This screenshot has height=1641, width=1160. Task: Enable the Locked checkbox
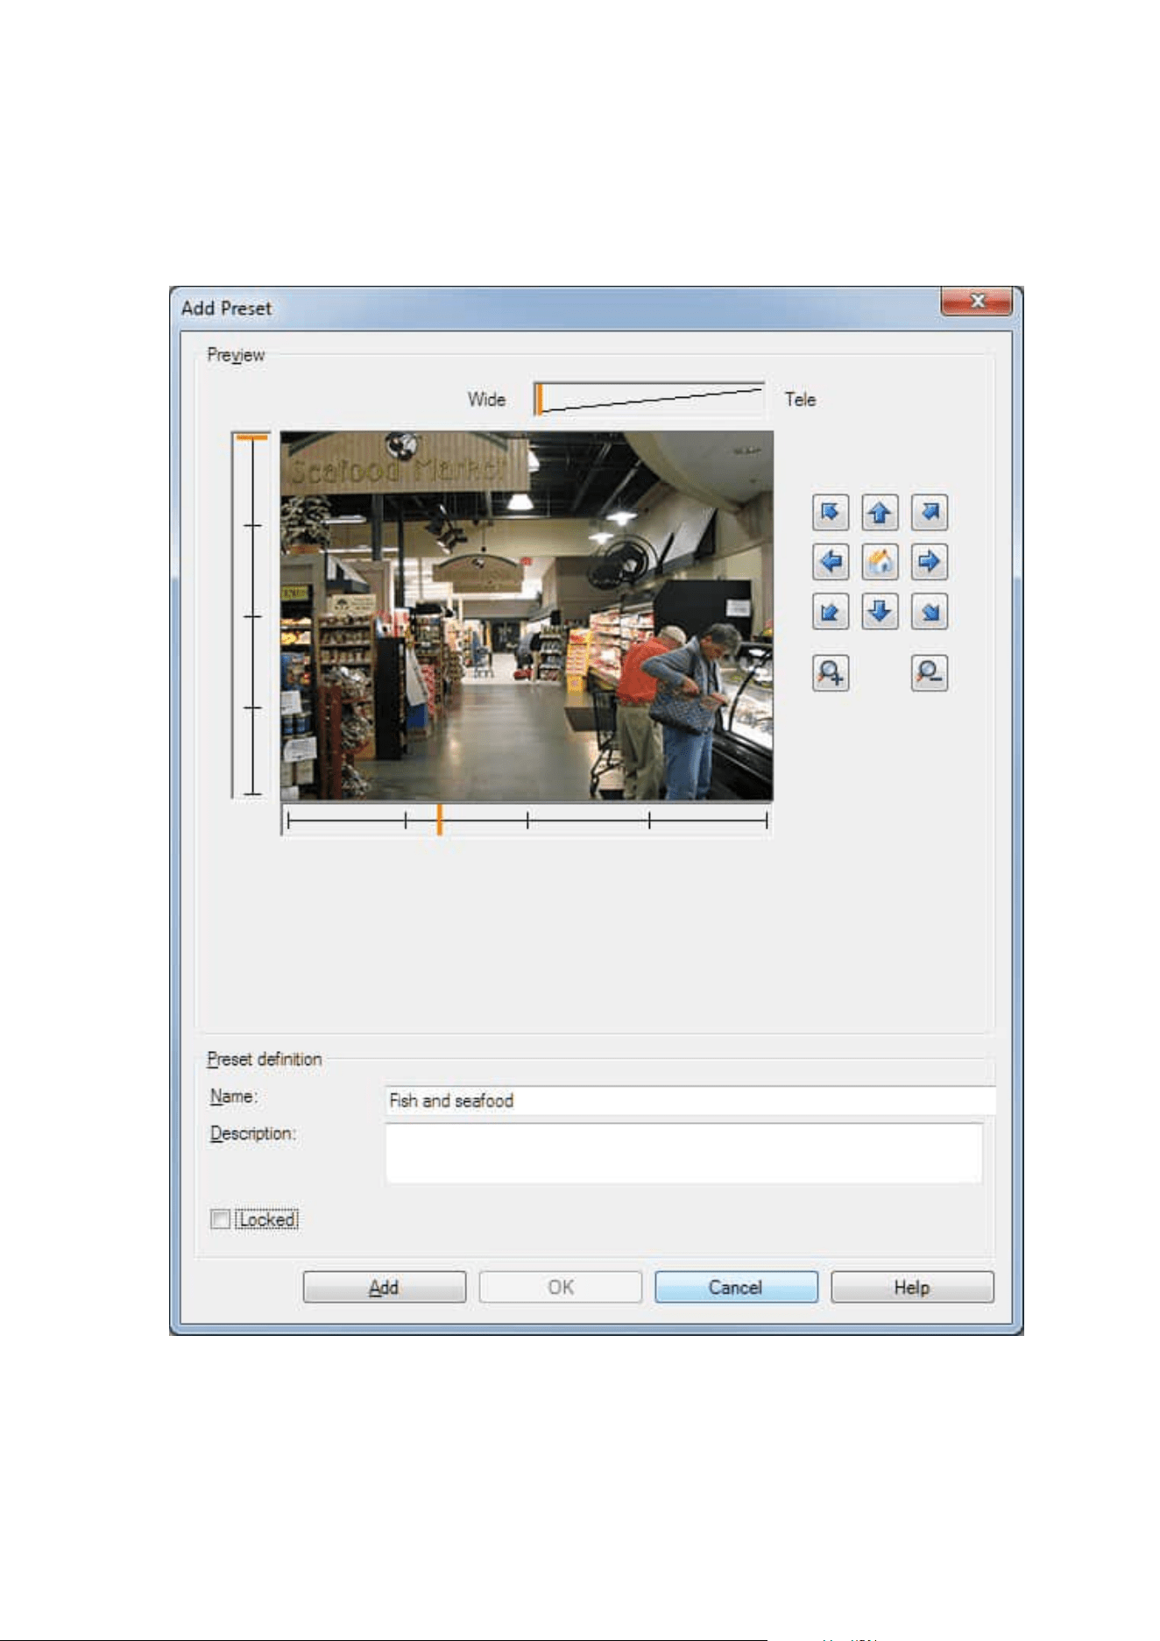(220, 1219)
